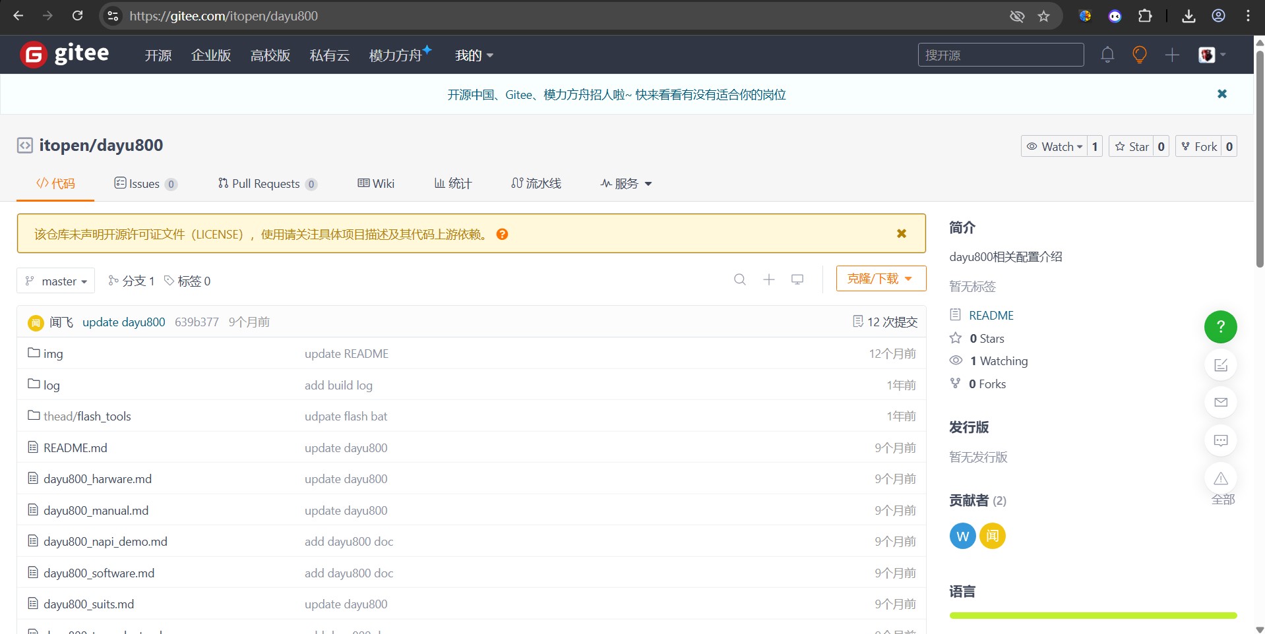Viewport: 1265px width, 634px height.
Task: View the 12 次提交 commit history
Action: pos(885,322)
